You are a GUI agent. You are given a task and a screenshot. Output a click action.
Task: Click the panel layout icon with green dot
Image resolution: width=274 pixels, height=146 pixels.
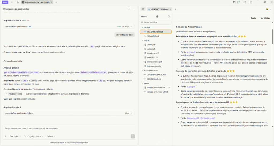tap(238, 2)
